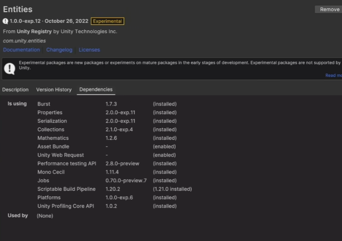Select the Entities package title
This screenshot has width=342, height=241.
click(18, 10)
